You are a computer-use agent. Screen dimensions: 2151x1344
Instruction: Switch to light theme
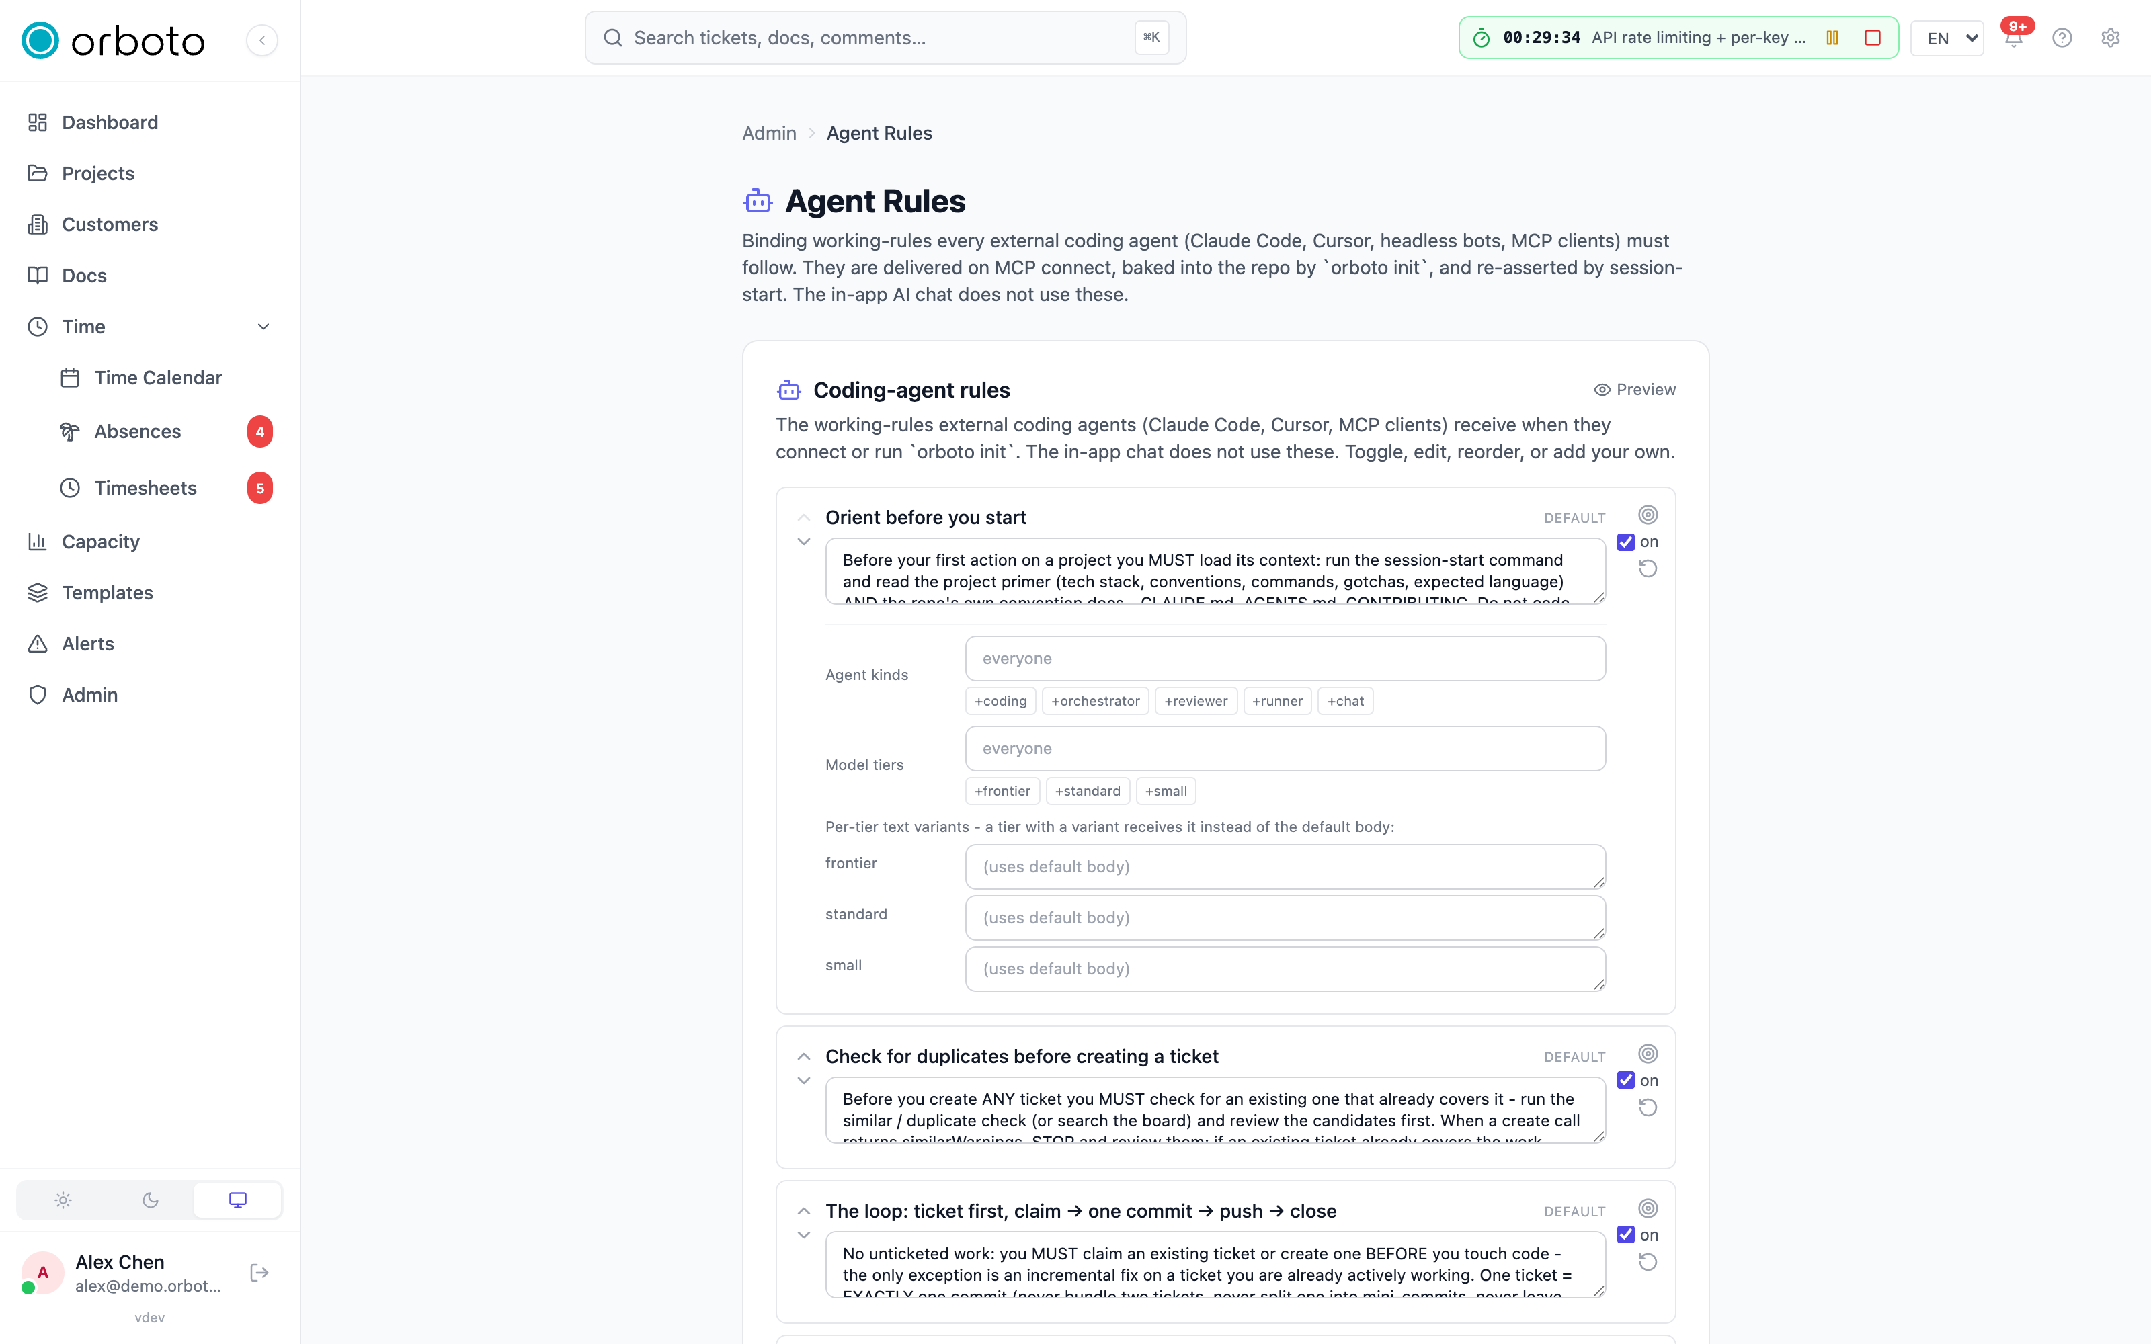click(x=63, y=1200)
